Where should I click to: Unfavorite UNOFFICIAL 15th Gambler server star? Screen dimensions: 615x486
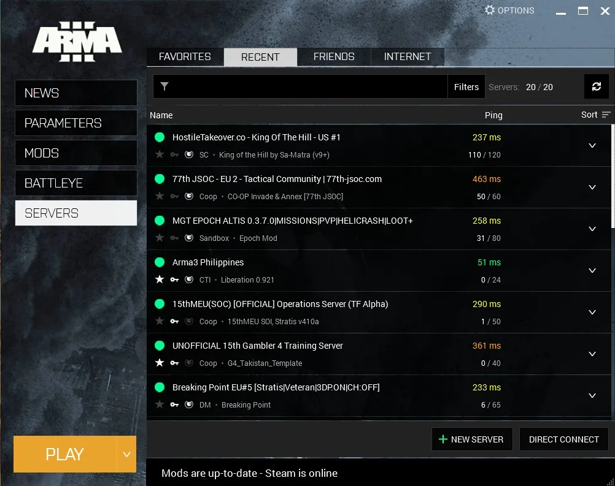(160, 363)
